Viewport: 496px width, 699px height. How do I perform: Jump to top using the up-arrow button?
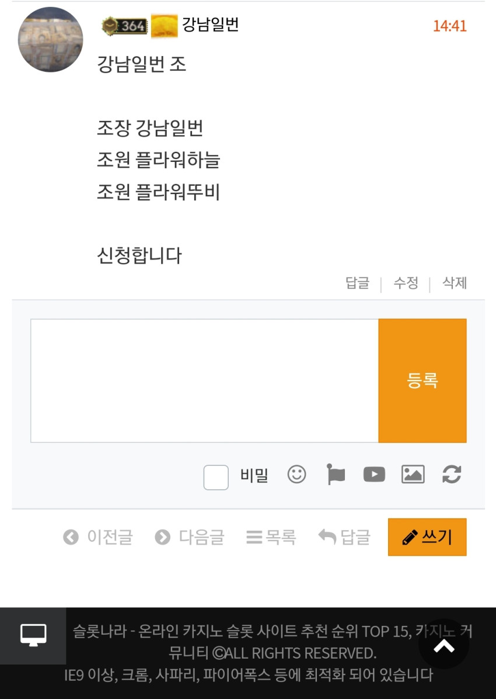(443, 643)
